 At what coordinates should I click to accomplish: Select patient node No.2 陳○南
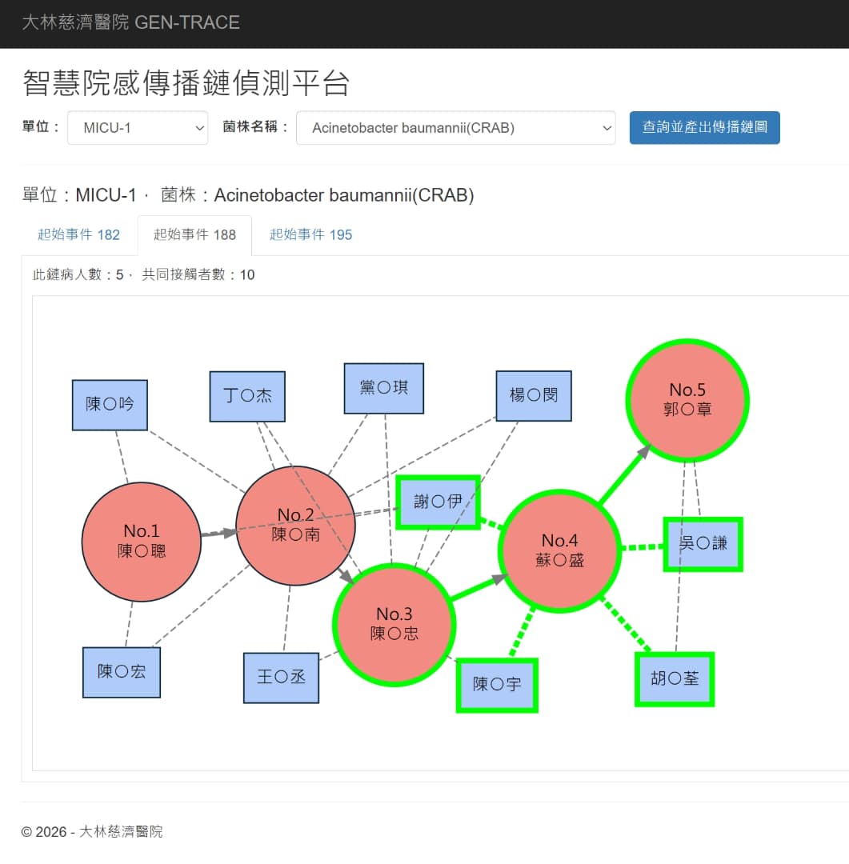point(295,525)
